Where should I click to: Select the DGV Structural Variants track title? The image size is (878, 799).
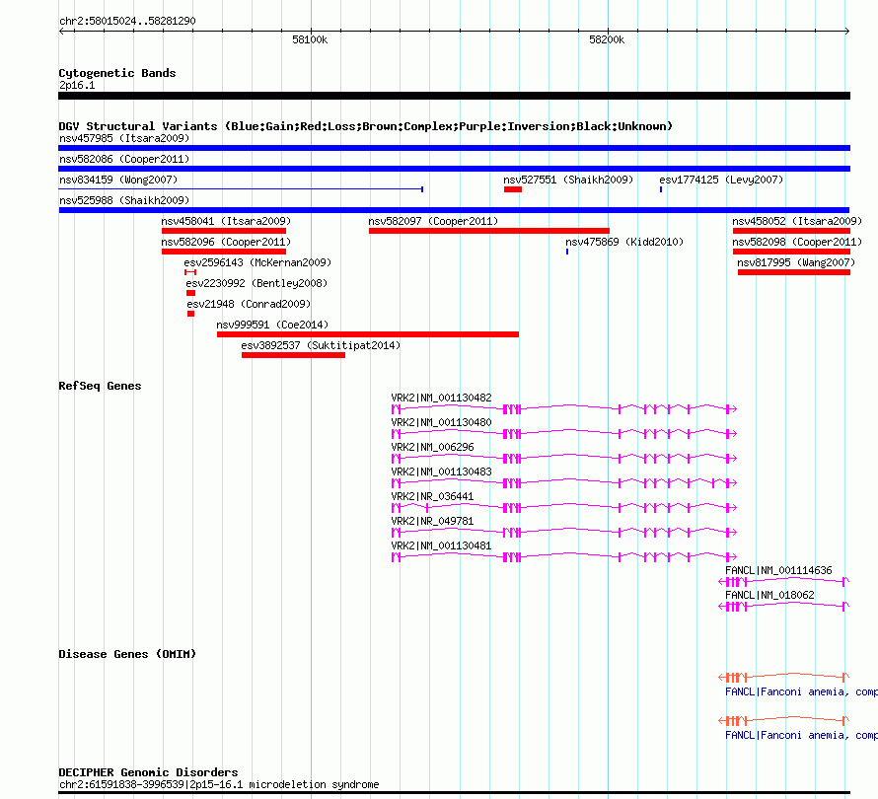366,126
